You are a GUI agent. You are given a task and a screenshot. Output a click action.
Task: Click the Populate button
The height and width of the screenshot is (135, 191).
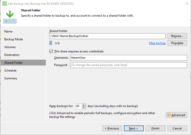pos(177,43)
